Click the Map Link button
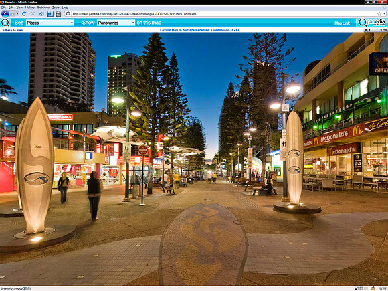 pyautogui.click(x=342, y=23)
